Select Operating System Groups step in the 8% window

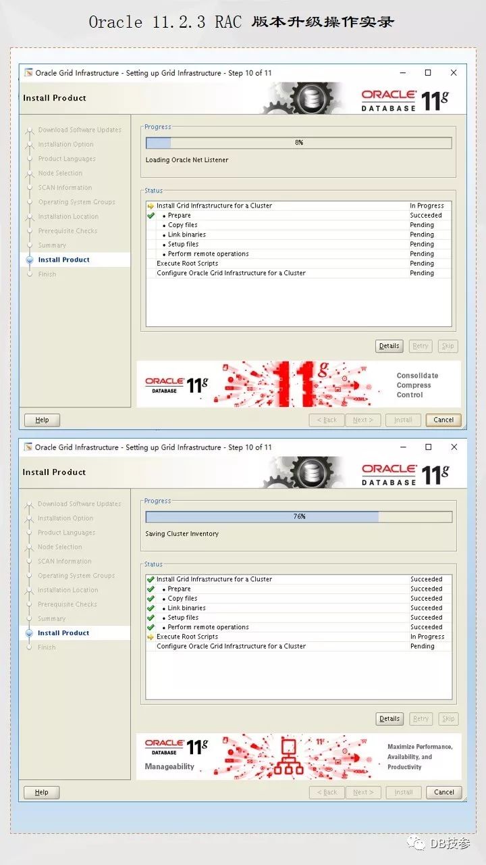tap(76, 202)
